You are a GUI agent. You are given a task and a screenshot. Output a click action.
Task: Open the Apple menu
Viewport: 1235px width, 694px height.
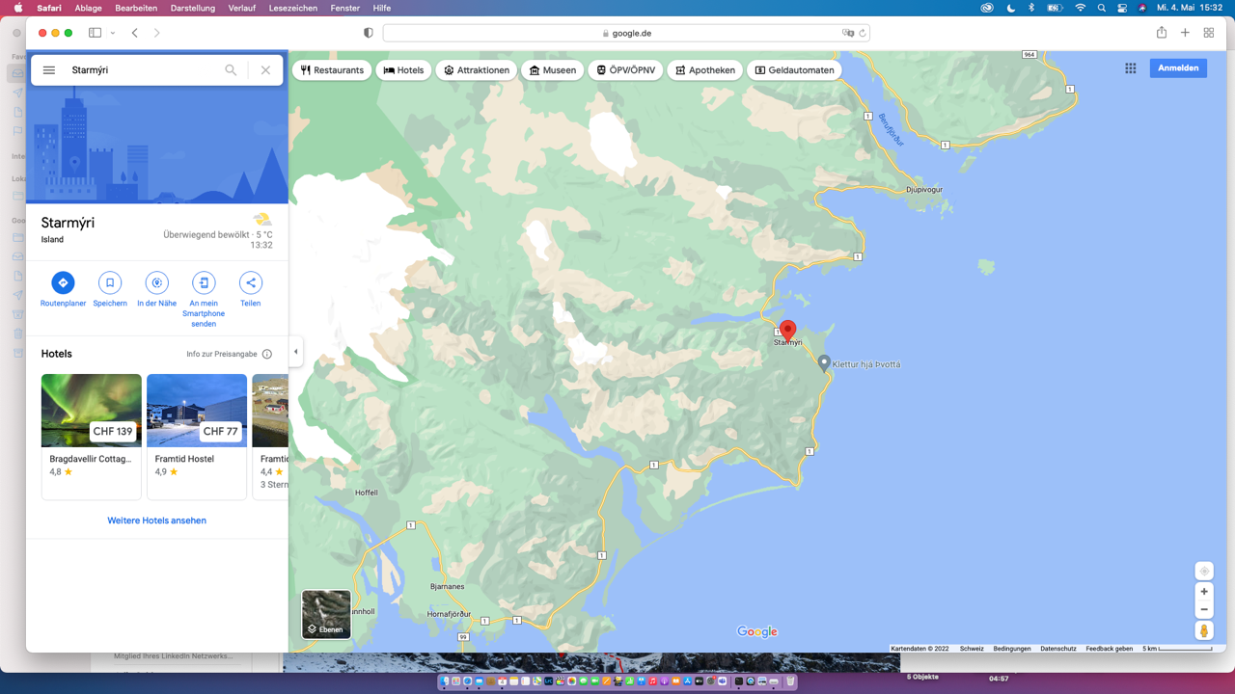point(17,8)
